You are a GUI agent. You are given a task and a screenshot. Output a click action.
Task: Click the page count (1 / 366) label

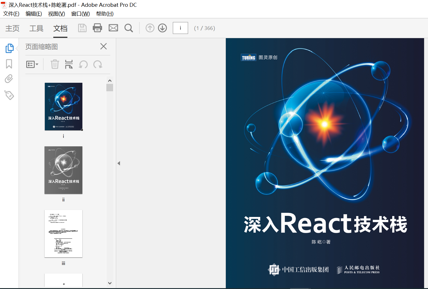click(x=204, y=28)
